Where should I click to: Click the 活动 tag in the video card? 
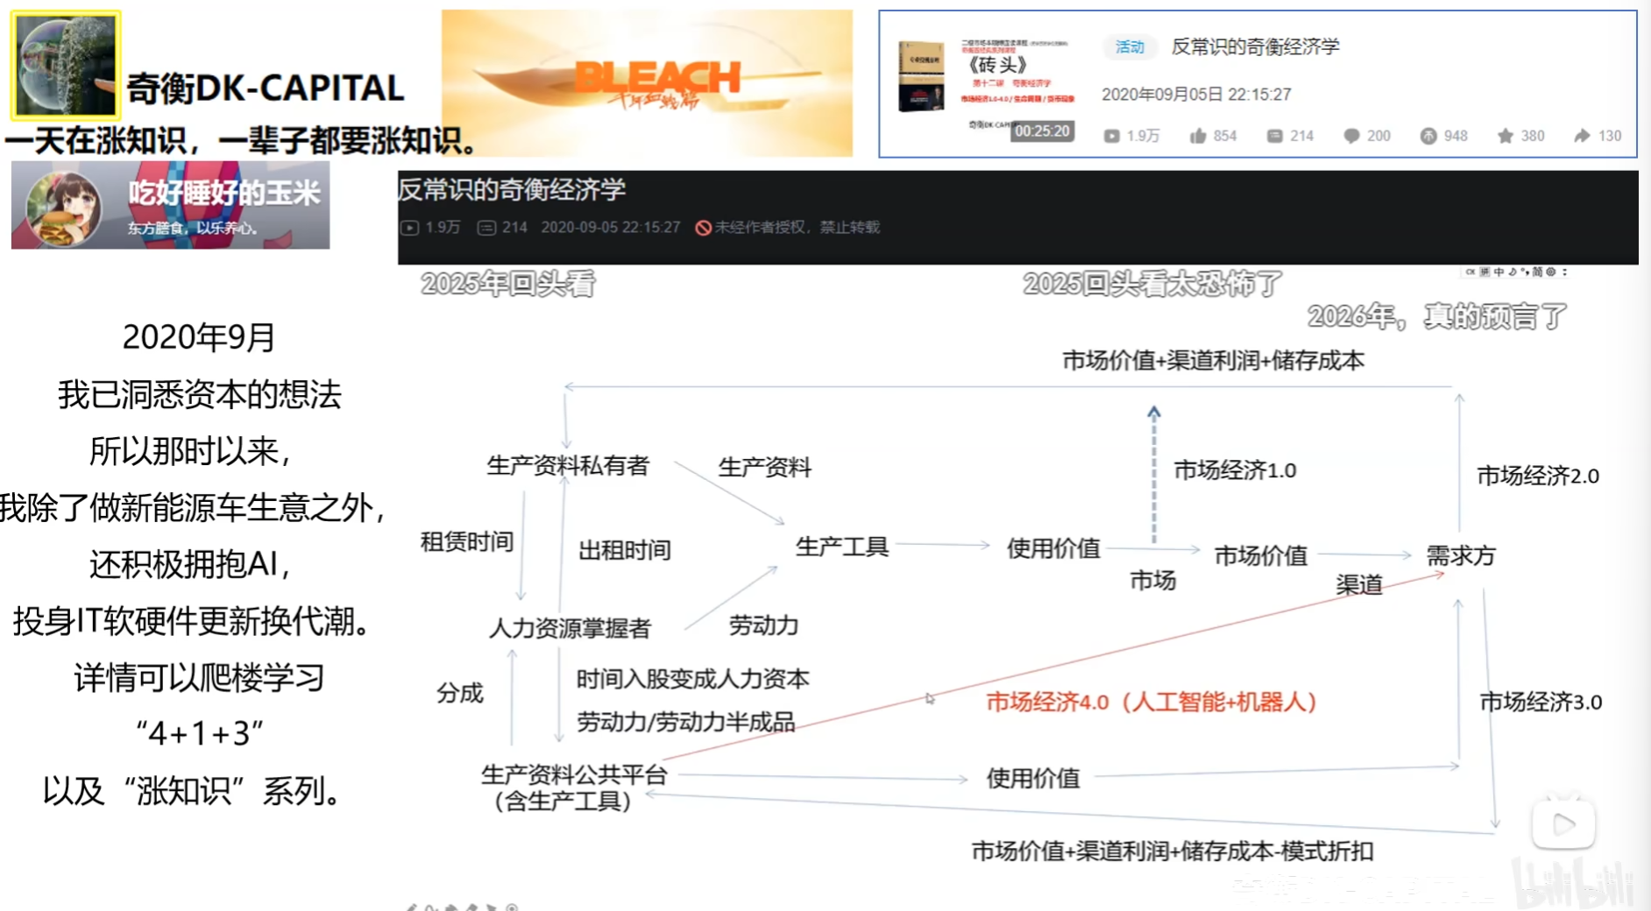[1130, 47]
